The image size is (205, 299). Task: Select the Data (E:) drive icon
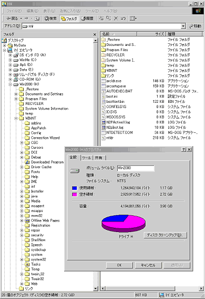(x=16, y=70)
